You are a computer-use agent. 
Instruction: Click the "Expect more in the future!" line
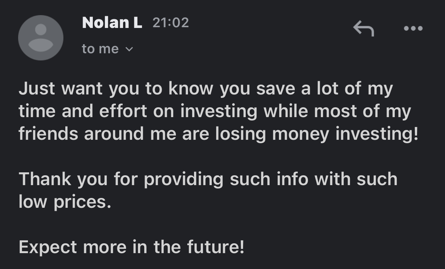click(131, 247)
